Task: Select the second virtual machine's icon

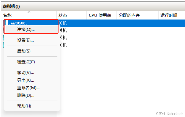Action: [x=3, y=30]
